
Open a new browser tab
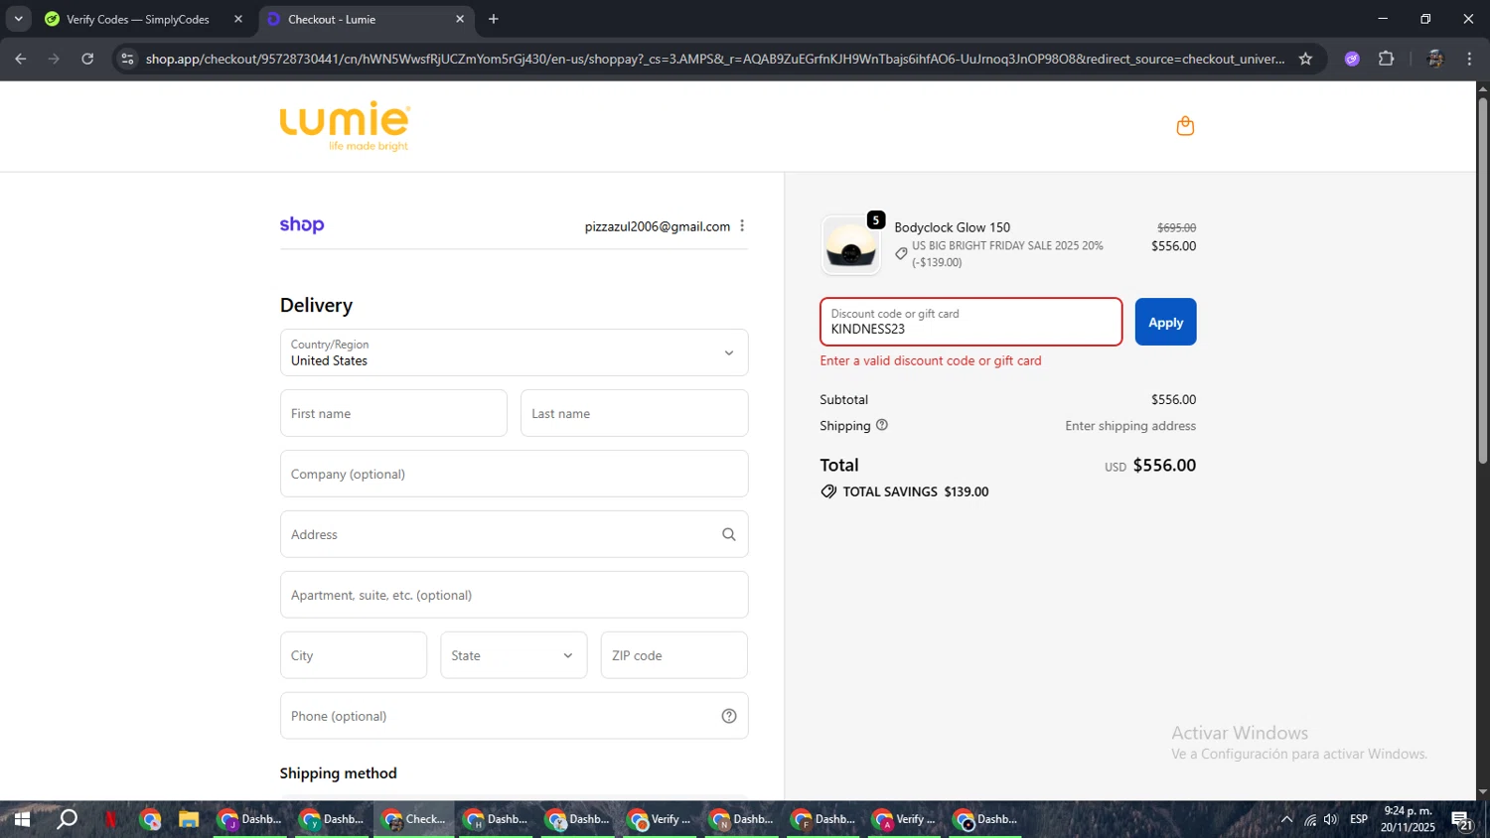pyautogui.click(x=493, y=19)
